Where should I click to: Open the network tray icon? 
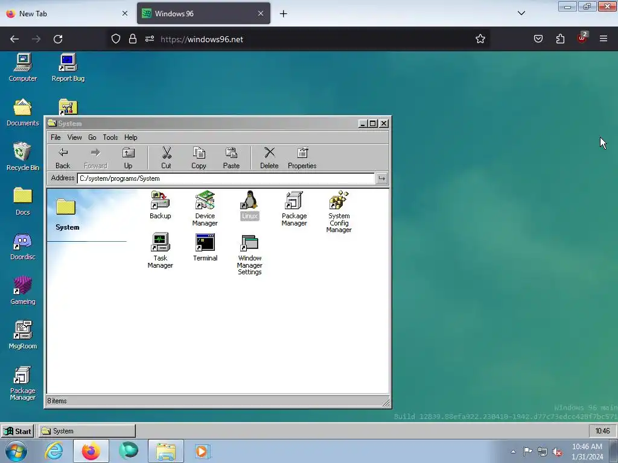tap(543, 452)
